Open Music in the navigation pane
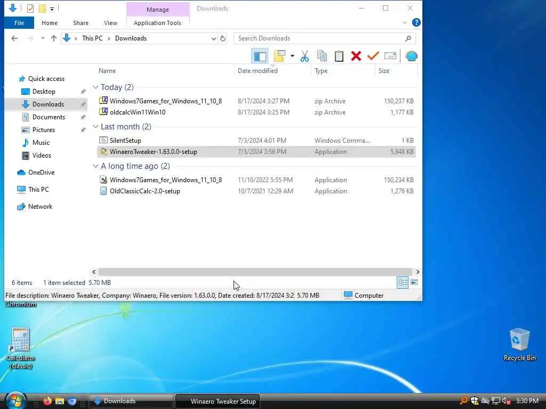The image size is (546, 409). pos(41,143)
